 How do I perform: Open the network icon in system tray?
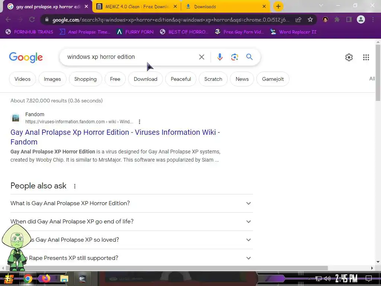coord(318,279)
